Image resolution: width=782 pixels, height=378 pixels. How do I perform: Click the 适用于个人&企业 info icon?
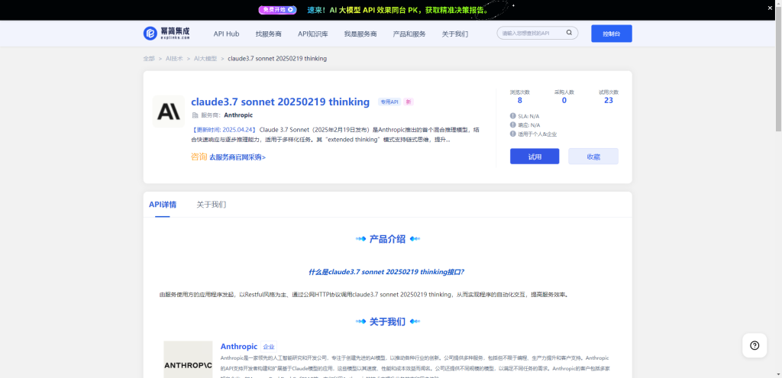click(x=512, y=134)
